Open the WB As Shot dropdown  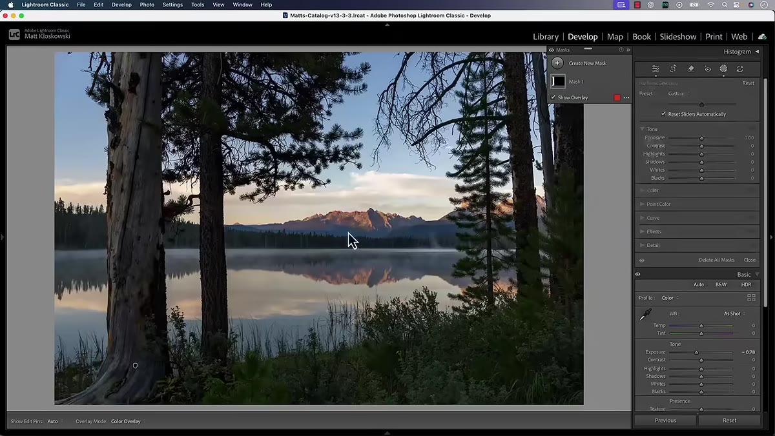pyautogui.click(x=734, y=313)
